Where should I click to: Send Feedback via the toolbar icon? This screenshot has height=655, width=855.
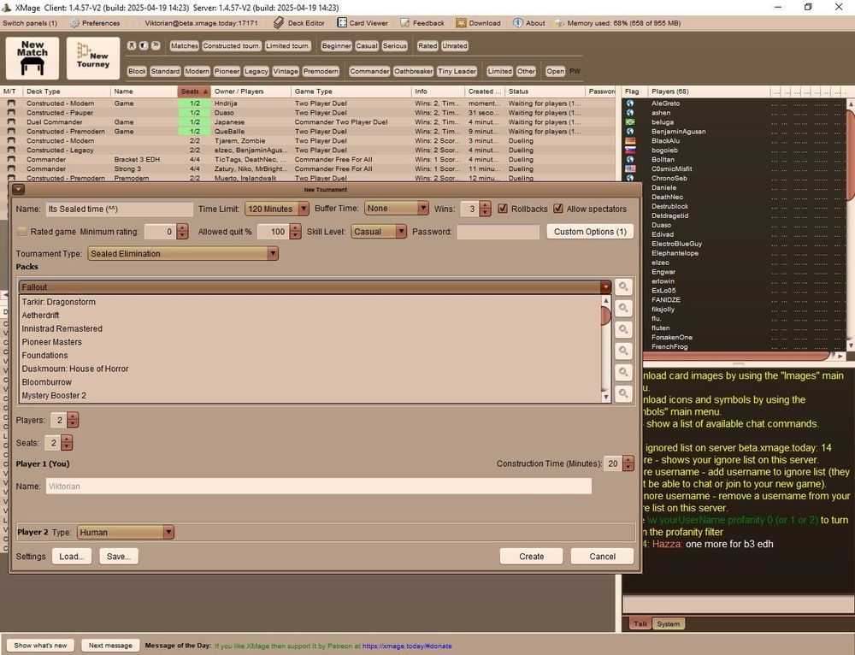pos(422,23)
